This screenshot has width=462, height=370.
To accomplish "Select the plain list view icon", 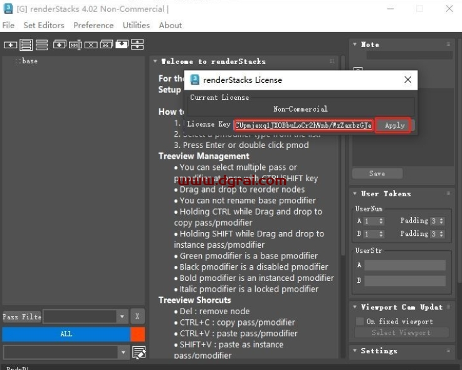I will tap(41, 45).
